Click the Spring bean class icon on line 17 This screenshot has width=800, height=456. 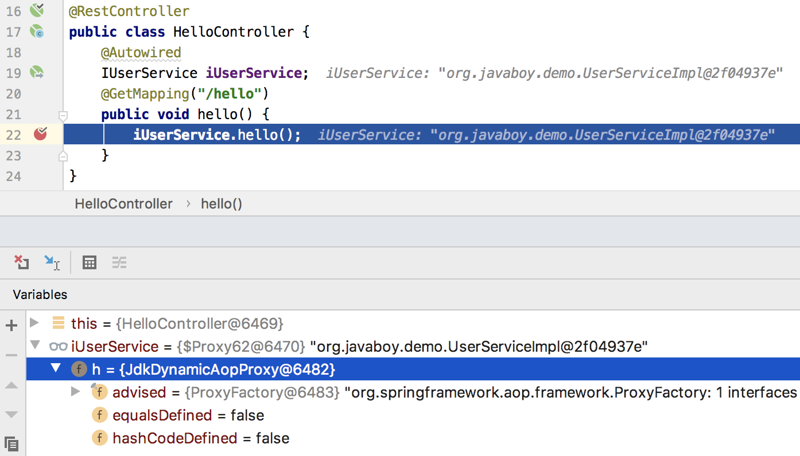pos(37,32)
